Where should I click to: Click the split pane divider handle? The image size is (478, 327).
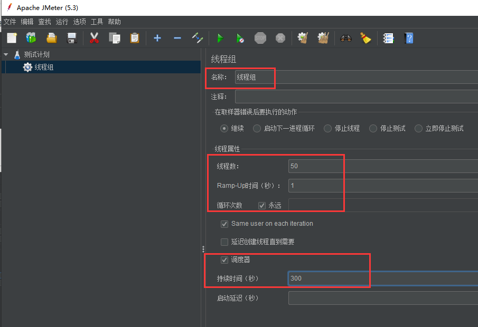[203, 249]
